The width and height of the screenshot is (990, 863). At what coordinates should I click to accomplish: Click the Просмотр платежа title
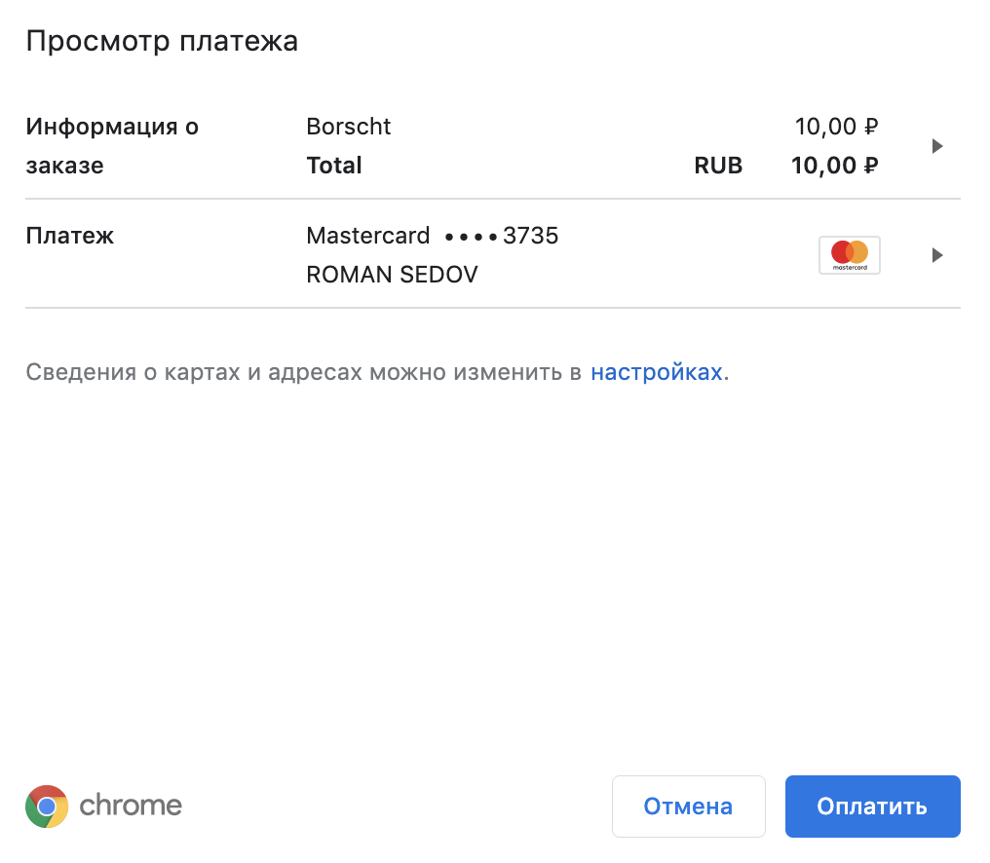(x=161, y=40)
